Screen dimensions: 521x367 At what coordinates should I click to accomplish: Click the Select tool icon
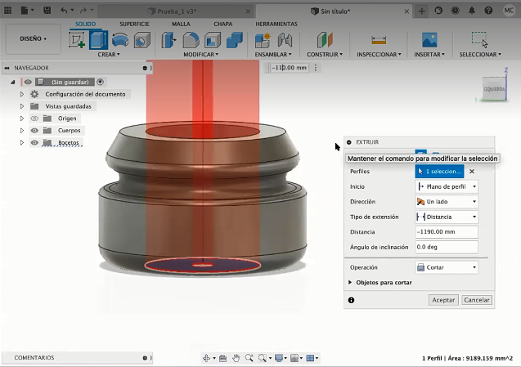pos(480,40)
